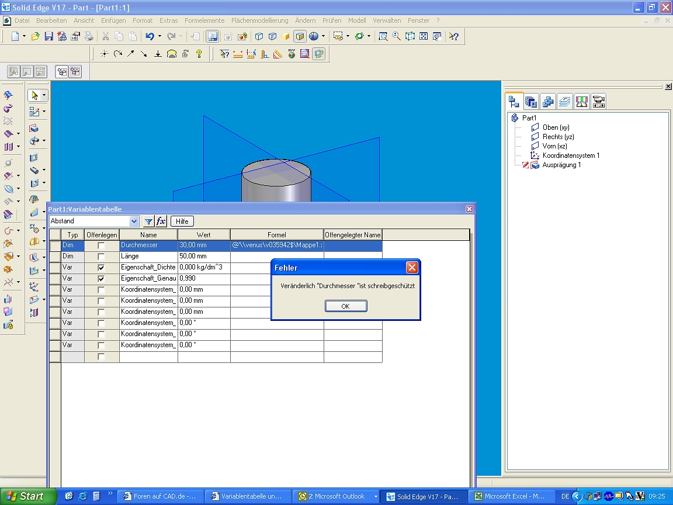Save the part with the diskette icon
The height and width of the screenshot is (505, 673).
point(48,36)
